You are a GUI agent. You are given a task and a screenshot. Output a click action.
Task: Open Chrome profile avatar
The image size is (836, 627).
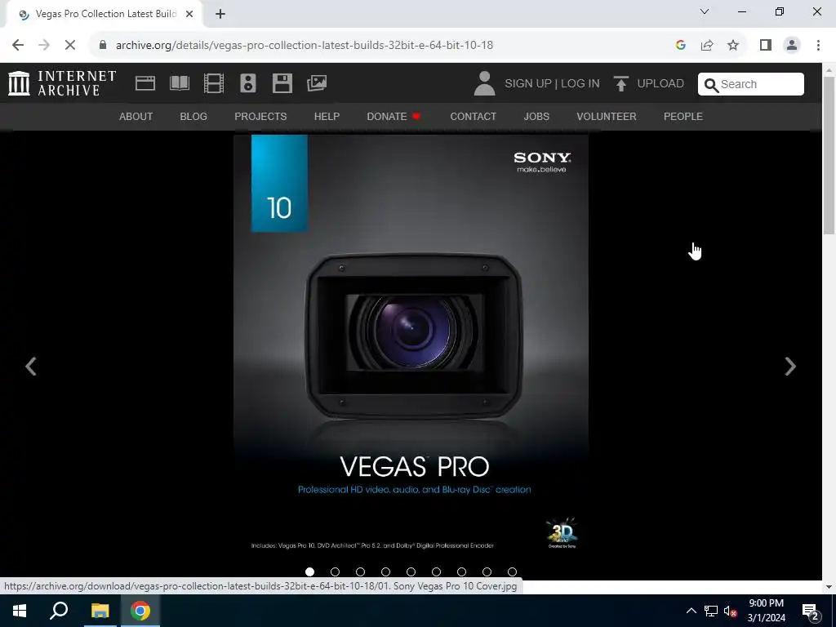point(792,45)
